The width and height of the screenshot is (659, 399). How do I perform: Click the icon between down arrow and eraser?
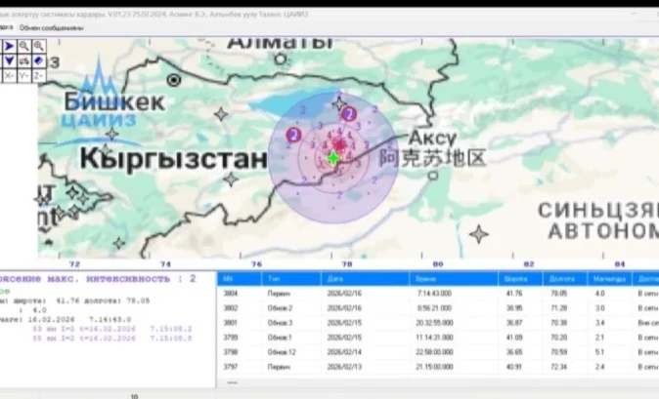[x=23, y=60]
